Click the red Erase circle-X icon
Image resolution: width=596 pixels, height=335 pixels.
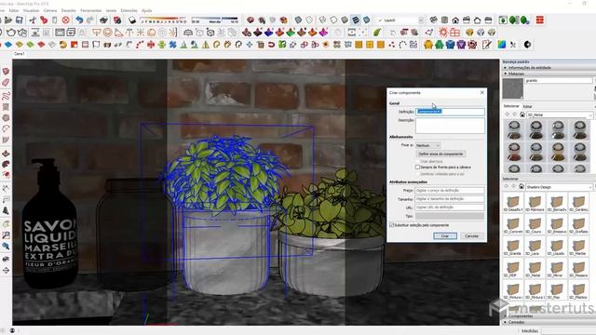[66, 20]
